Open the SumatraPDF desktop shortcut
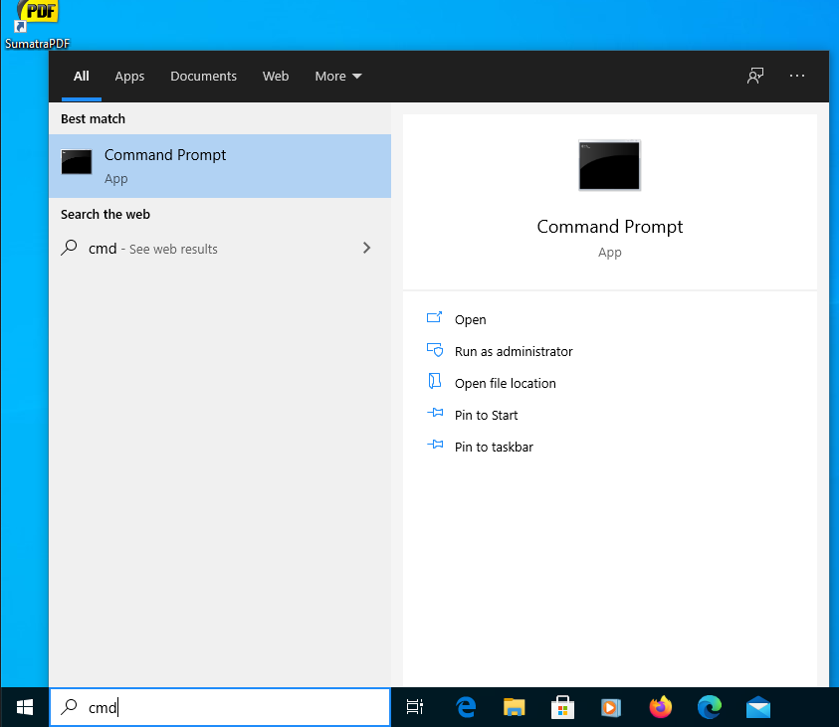 [x=37, y=25]
